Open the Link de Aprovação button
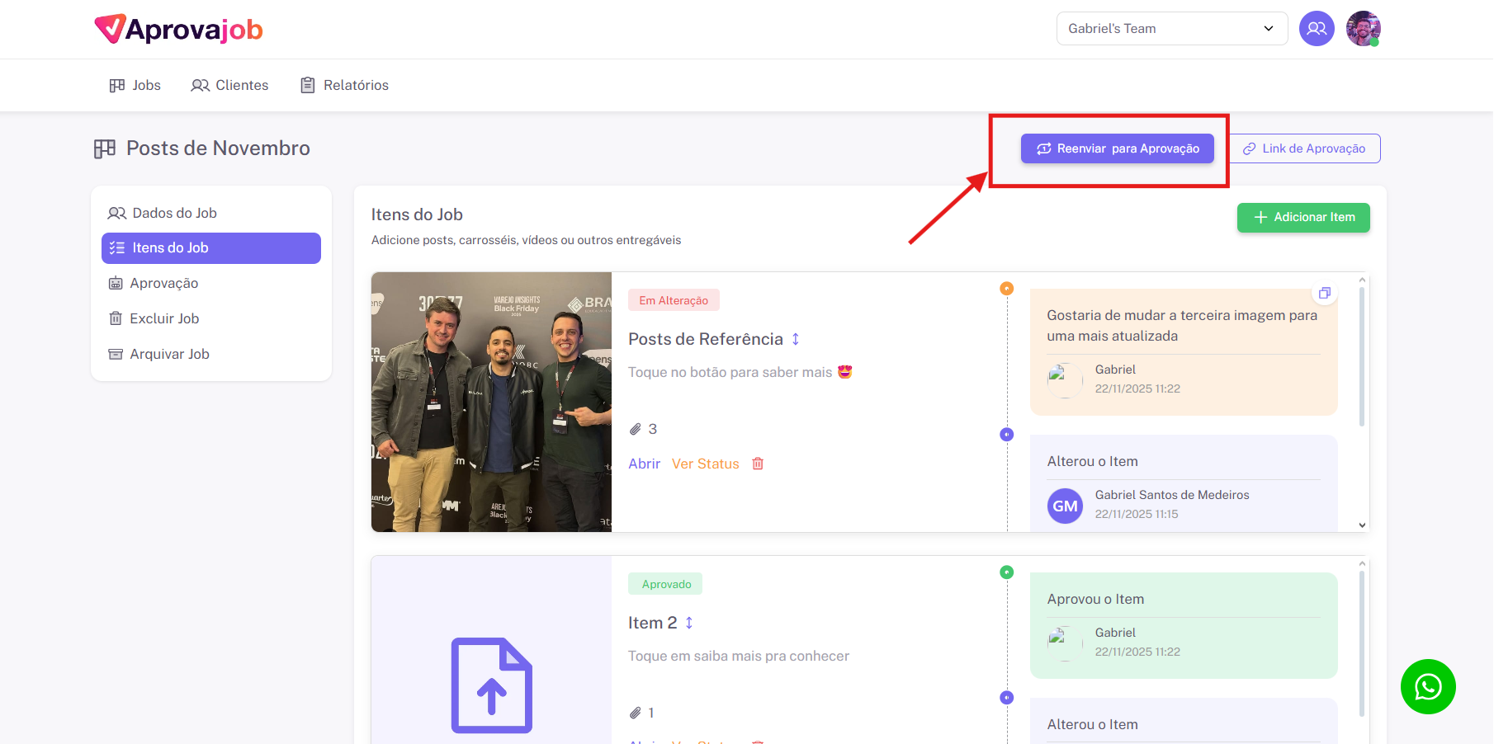The height and width of the screenshot is (744, 1494). pyautogui.click(x=1304, y=148)
